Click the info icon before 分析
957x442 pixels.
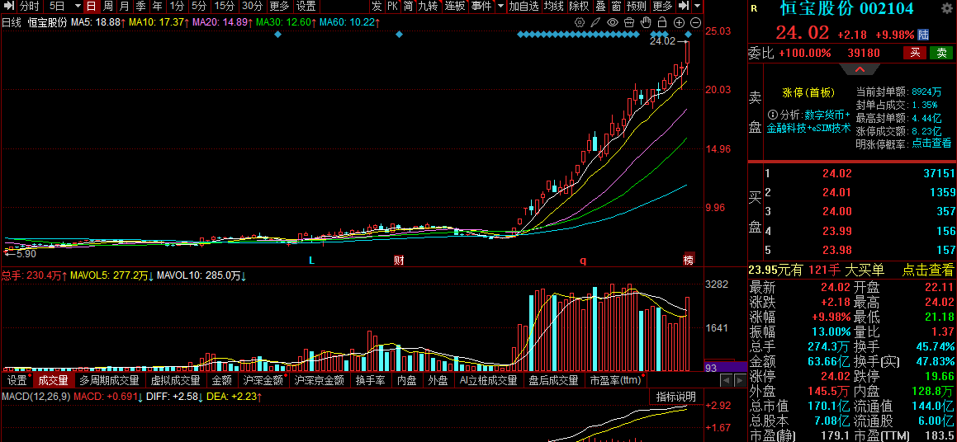coord(772,115)
